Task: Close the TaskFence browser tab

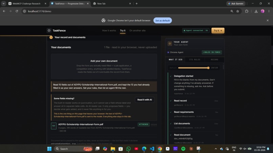Action: tap(88, 4)
